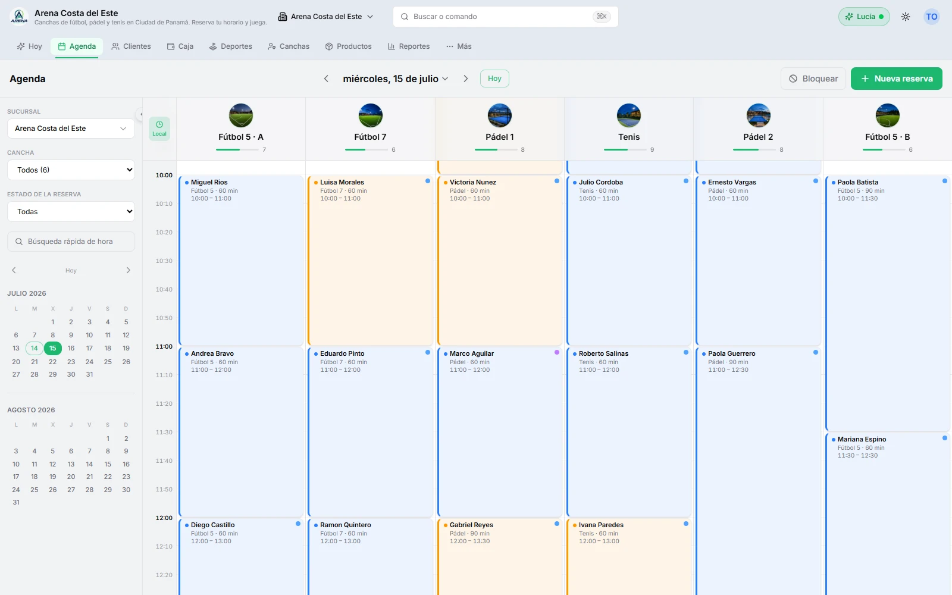Screen dimensions: 952x595
Task: Select July 22 in the mini calendar
Action: (x=53, y=362)
